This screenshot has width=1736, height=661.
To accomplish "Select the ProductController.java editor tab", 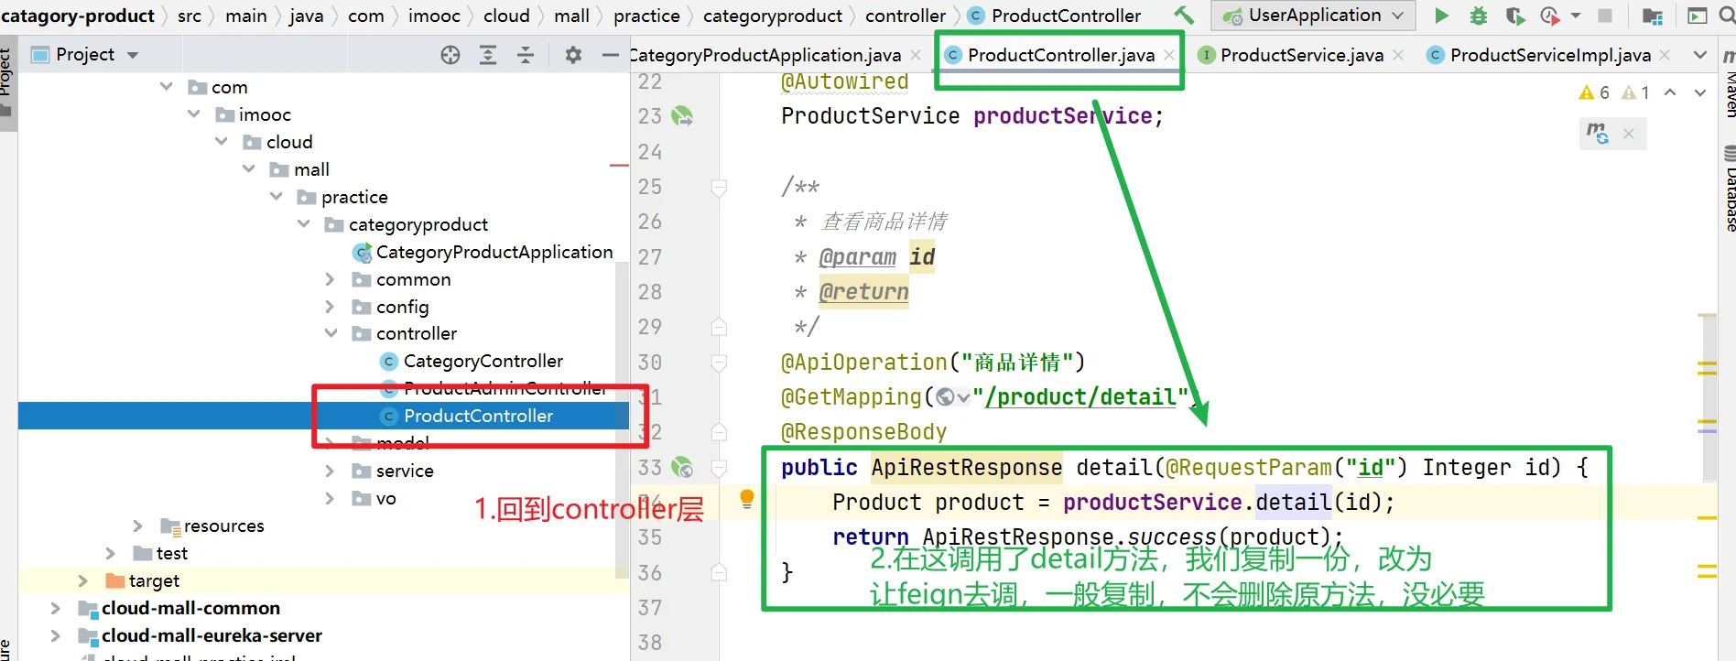I will (1060, 56).
